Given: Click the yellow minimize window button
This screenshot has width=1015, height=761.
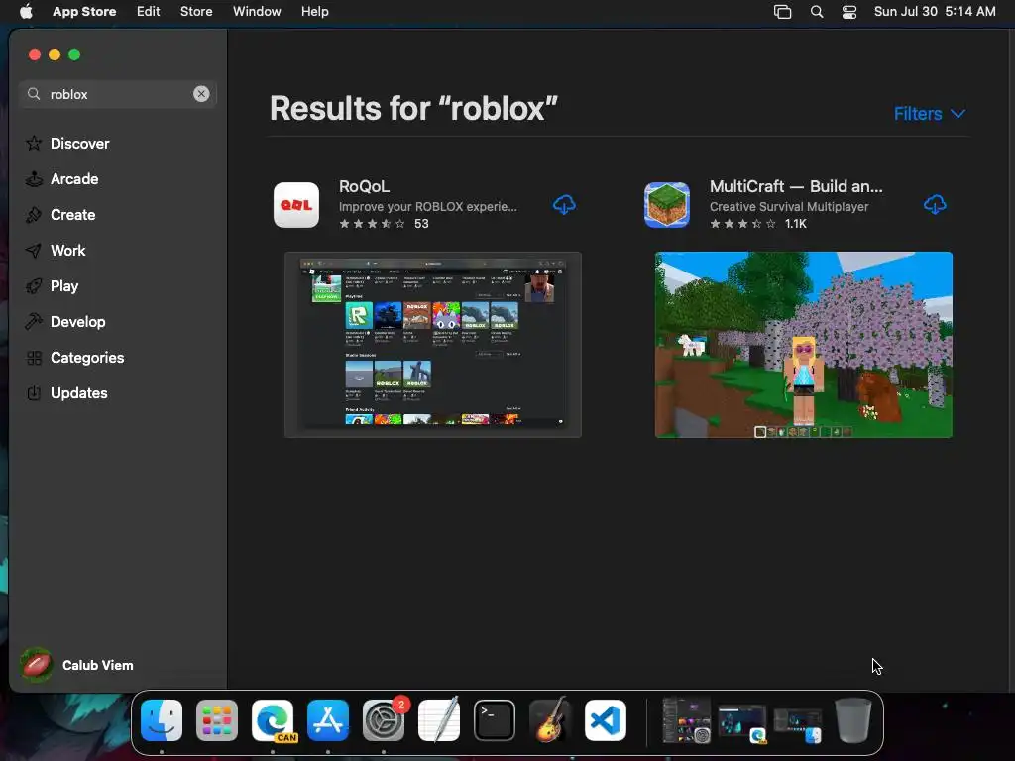Looking at the screenshot, I should pyautogui.click(x=55, y=55).
